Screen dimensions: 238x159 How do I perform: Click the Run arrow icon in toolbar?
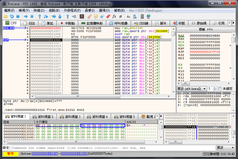(x=26, y=16)
